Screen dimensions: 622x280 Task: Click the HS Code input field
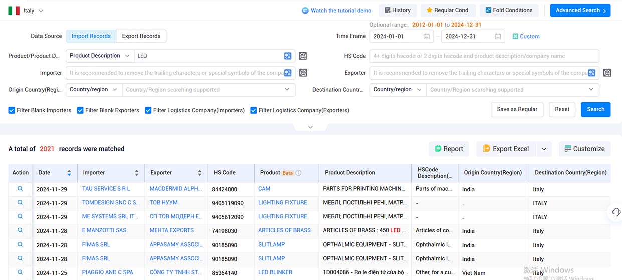484,56
